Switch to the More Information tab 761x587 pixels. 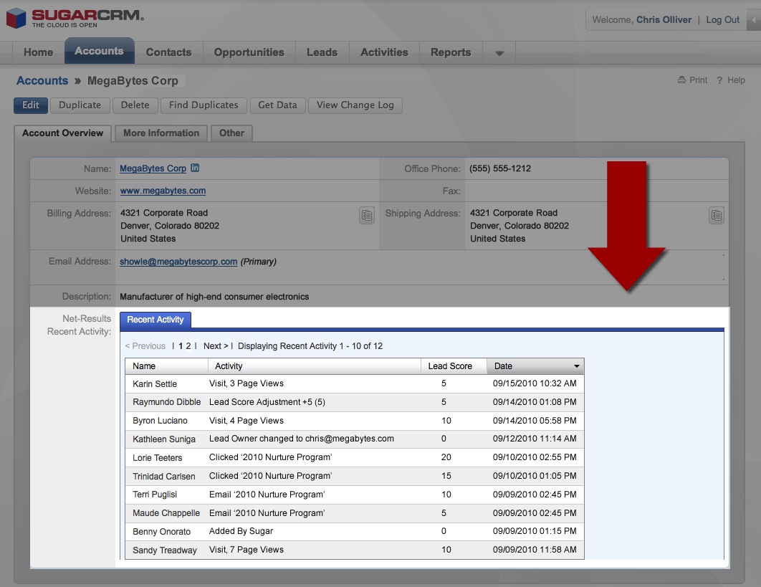[x=161, y=133]
